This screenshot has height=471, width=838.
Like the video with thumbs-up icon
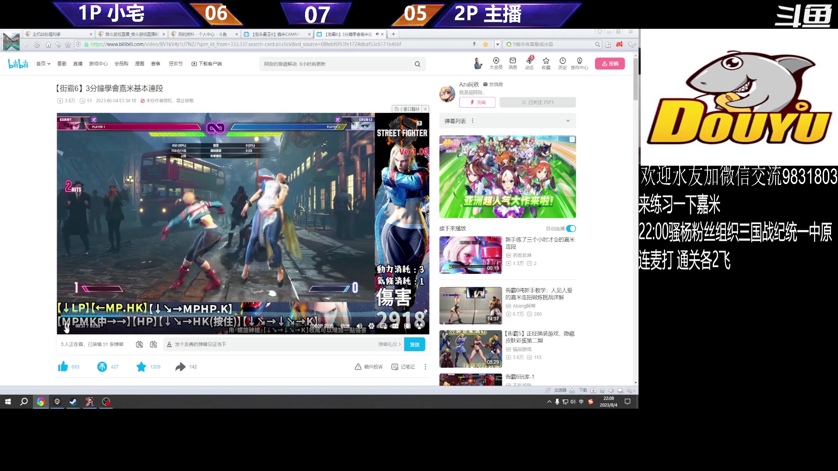63,367
